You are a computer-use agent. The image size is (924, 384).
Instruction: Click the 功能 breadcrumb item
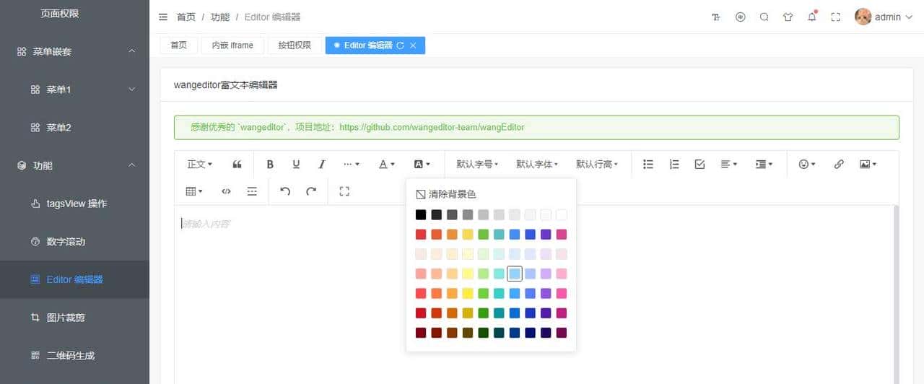[220, 17]
